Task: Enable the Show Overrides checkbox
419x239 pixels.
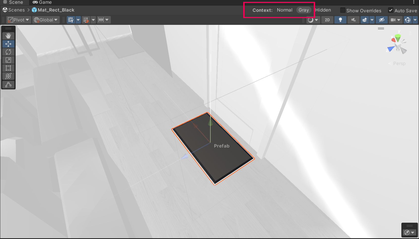Action: pyautogui.click(x=343, y=10)
